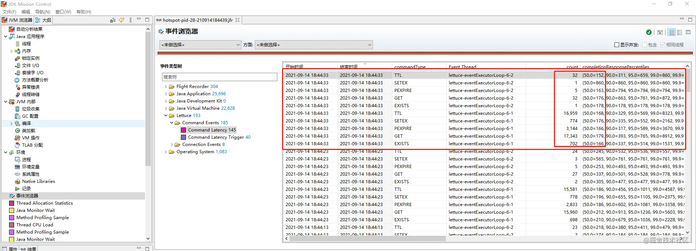Open the 帮助(H) menu

[x=84, y=12]
